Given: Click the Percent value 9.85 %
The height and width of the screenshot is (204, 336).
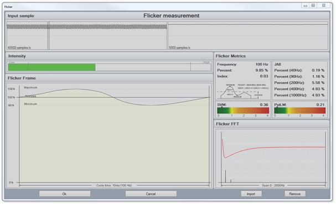Looking at the screenshot, I should click(x=262, y=70).
